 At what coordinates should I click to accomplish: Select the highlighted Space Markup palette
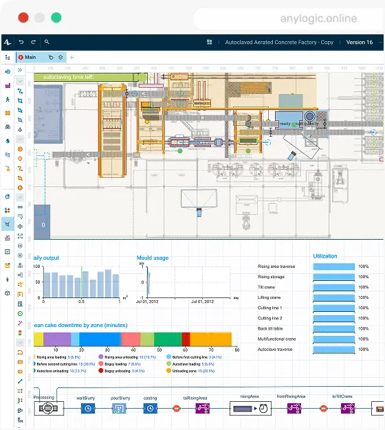pyautogui.click(x=8, y=224)
